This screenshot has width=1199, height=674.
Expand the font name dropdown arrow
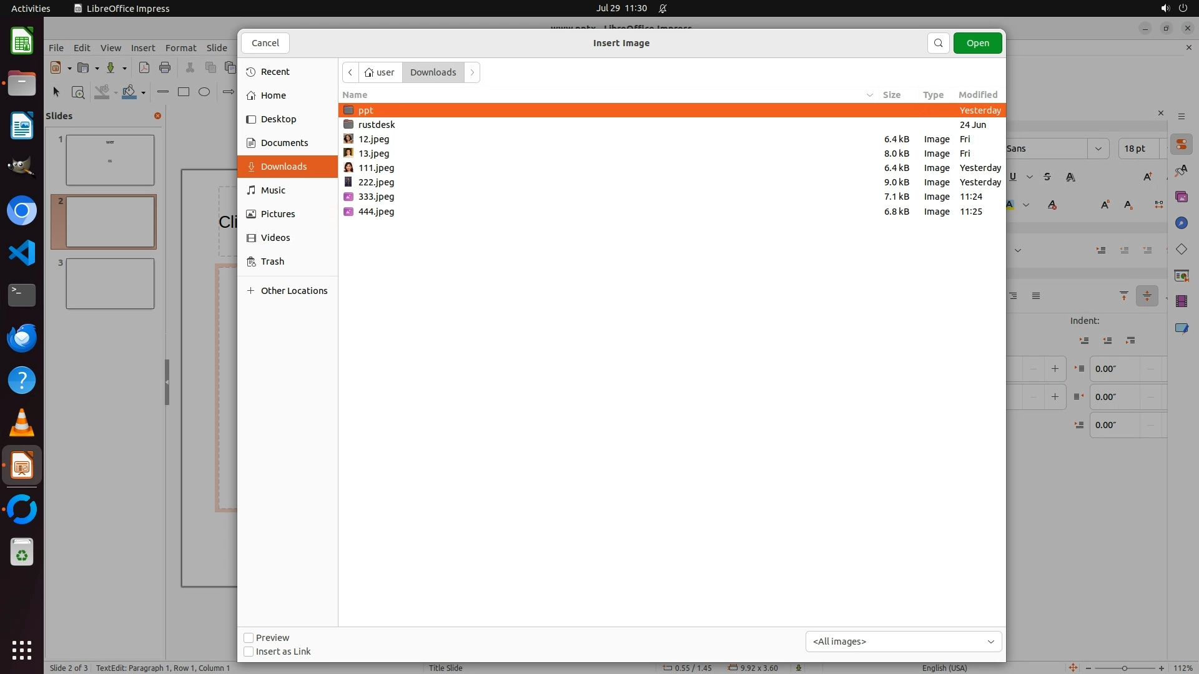[1098, 149]
